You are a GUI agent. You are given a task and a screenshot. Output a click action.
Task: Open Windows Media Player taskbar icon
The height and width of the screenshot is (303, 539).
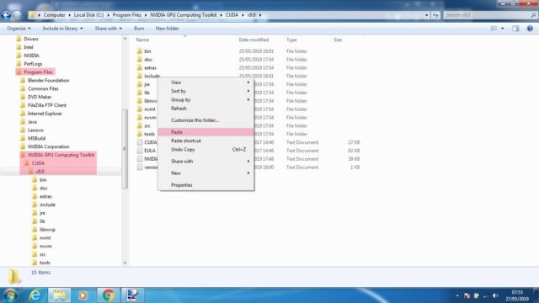83,295
